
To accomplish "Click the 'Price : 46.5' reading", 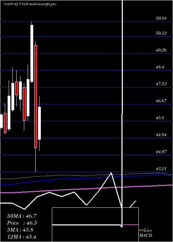I will (22, 223).
